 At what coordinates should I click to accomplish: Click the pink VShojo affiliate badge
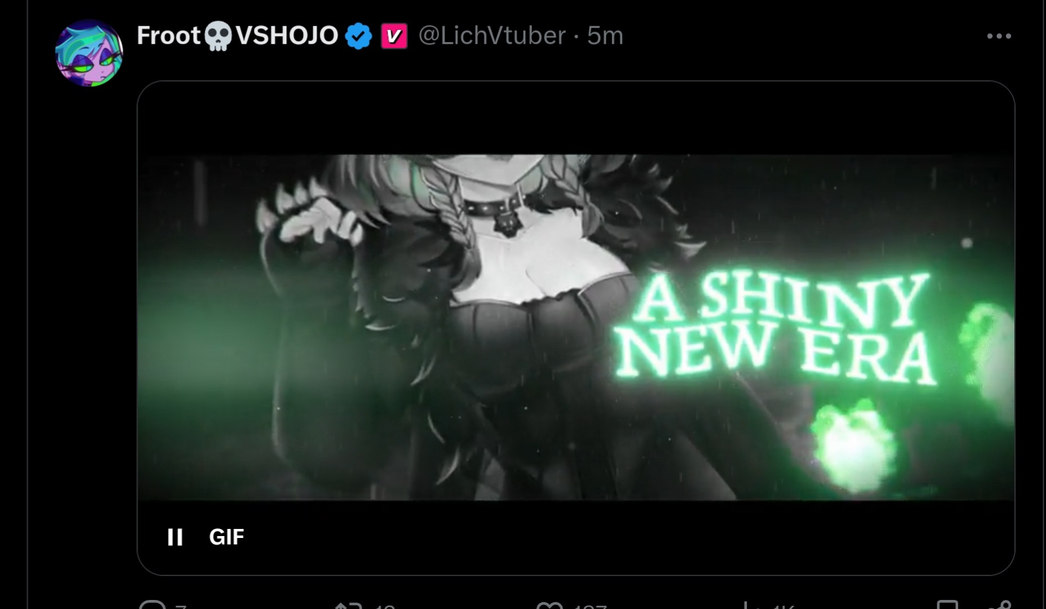(393, 36)
